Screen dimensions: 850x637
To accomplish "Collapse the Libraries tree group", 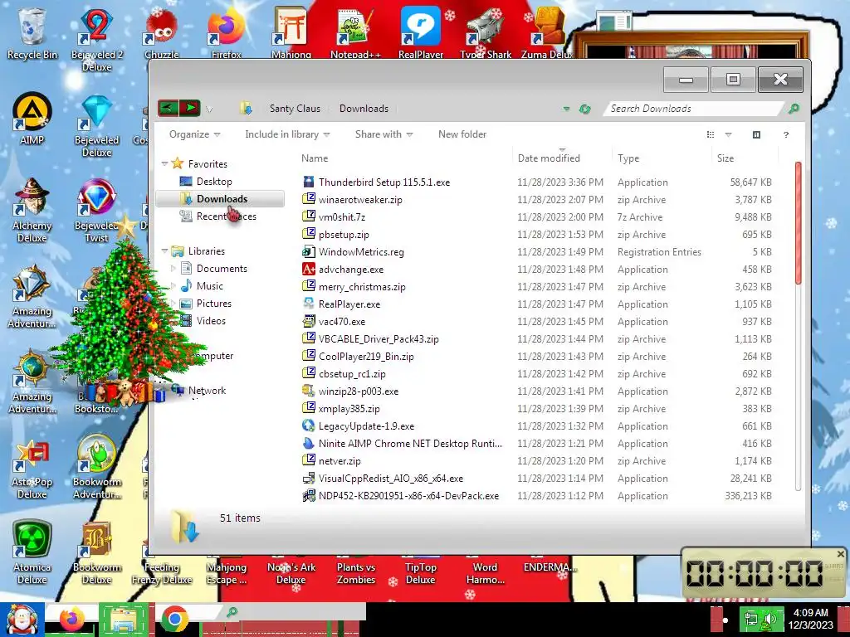I will pos(165,250).
